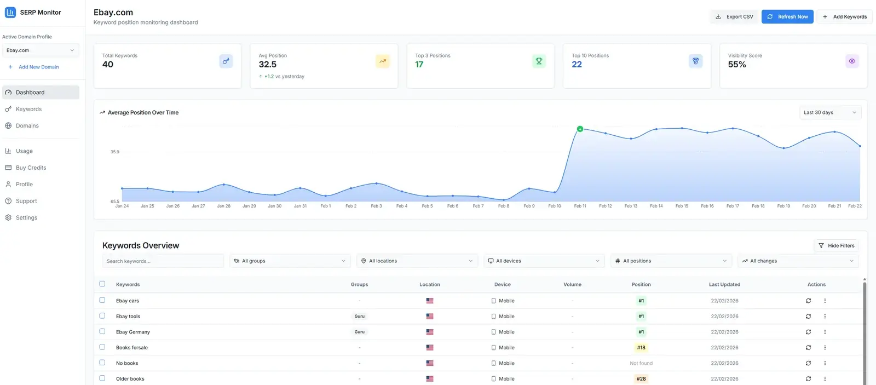Refresh the Books forsale keyword row

808,348
